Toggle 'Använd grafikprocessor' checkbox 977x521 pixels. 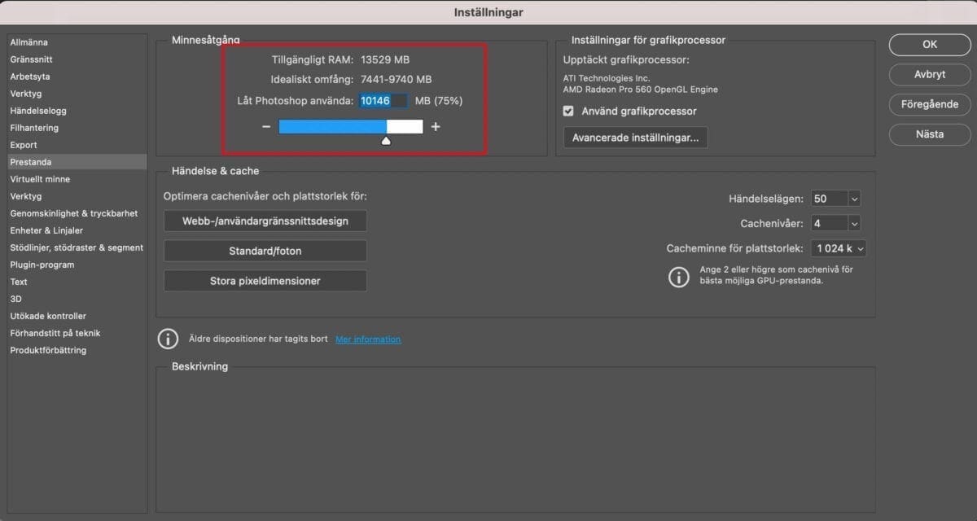[568, 111]
